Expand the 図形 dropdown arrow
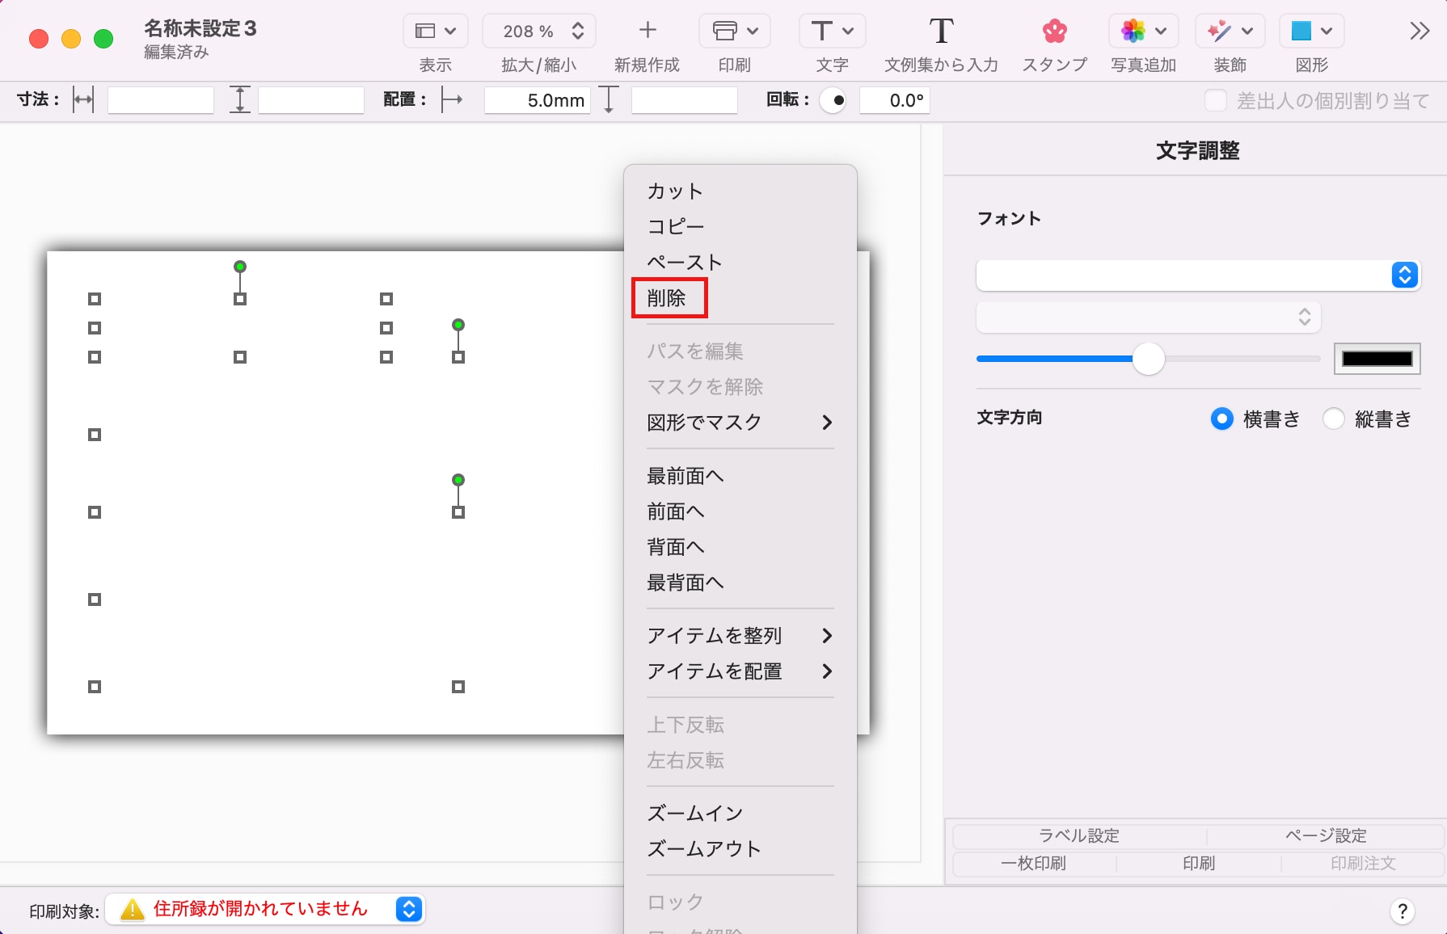Viewport: 1447px width, 934px height. (x=1326, y=31)
